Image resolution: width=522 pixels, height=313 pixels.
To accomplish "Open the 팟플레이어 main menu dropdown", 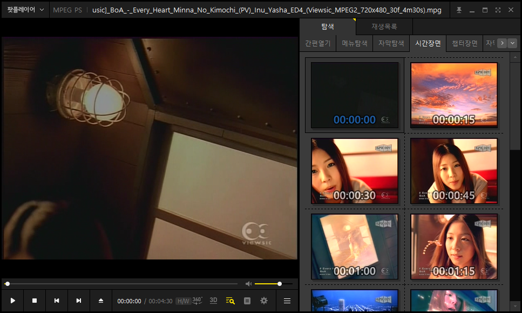I will click(25, 10).
